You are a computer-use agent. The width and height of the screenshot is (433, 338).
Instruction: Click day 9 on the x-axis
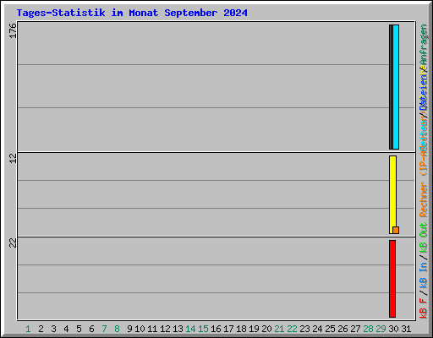(x=129, y=329)
